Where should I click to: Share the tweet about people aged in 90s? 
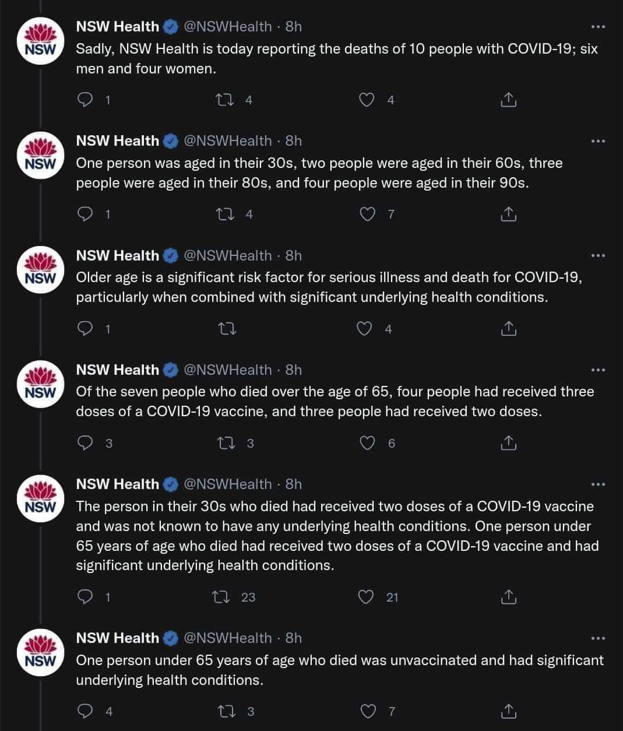click(x=508, y=215)
